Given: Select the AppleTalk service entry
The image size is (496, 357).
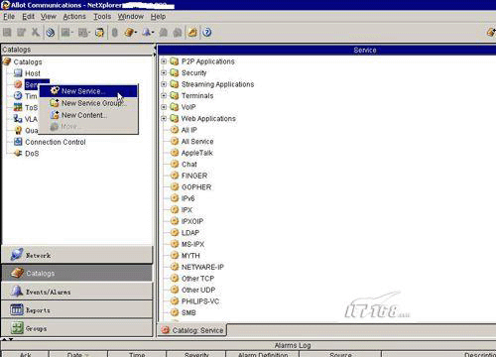Looking at the screenshot, I should coord(197,153).
